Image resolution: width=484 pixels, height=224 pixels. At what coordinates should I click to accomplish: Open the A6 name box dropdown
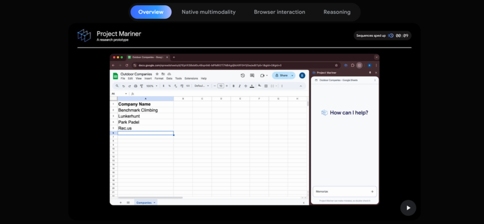(126, 94)
